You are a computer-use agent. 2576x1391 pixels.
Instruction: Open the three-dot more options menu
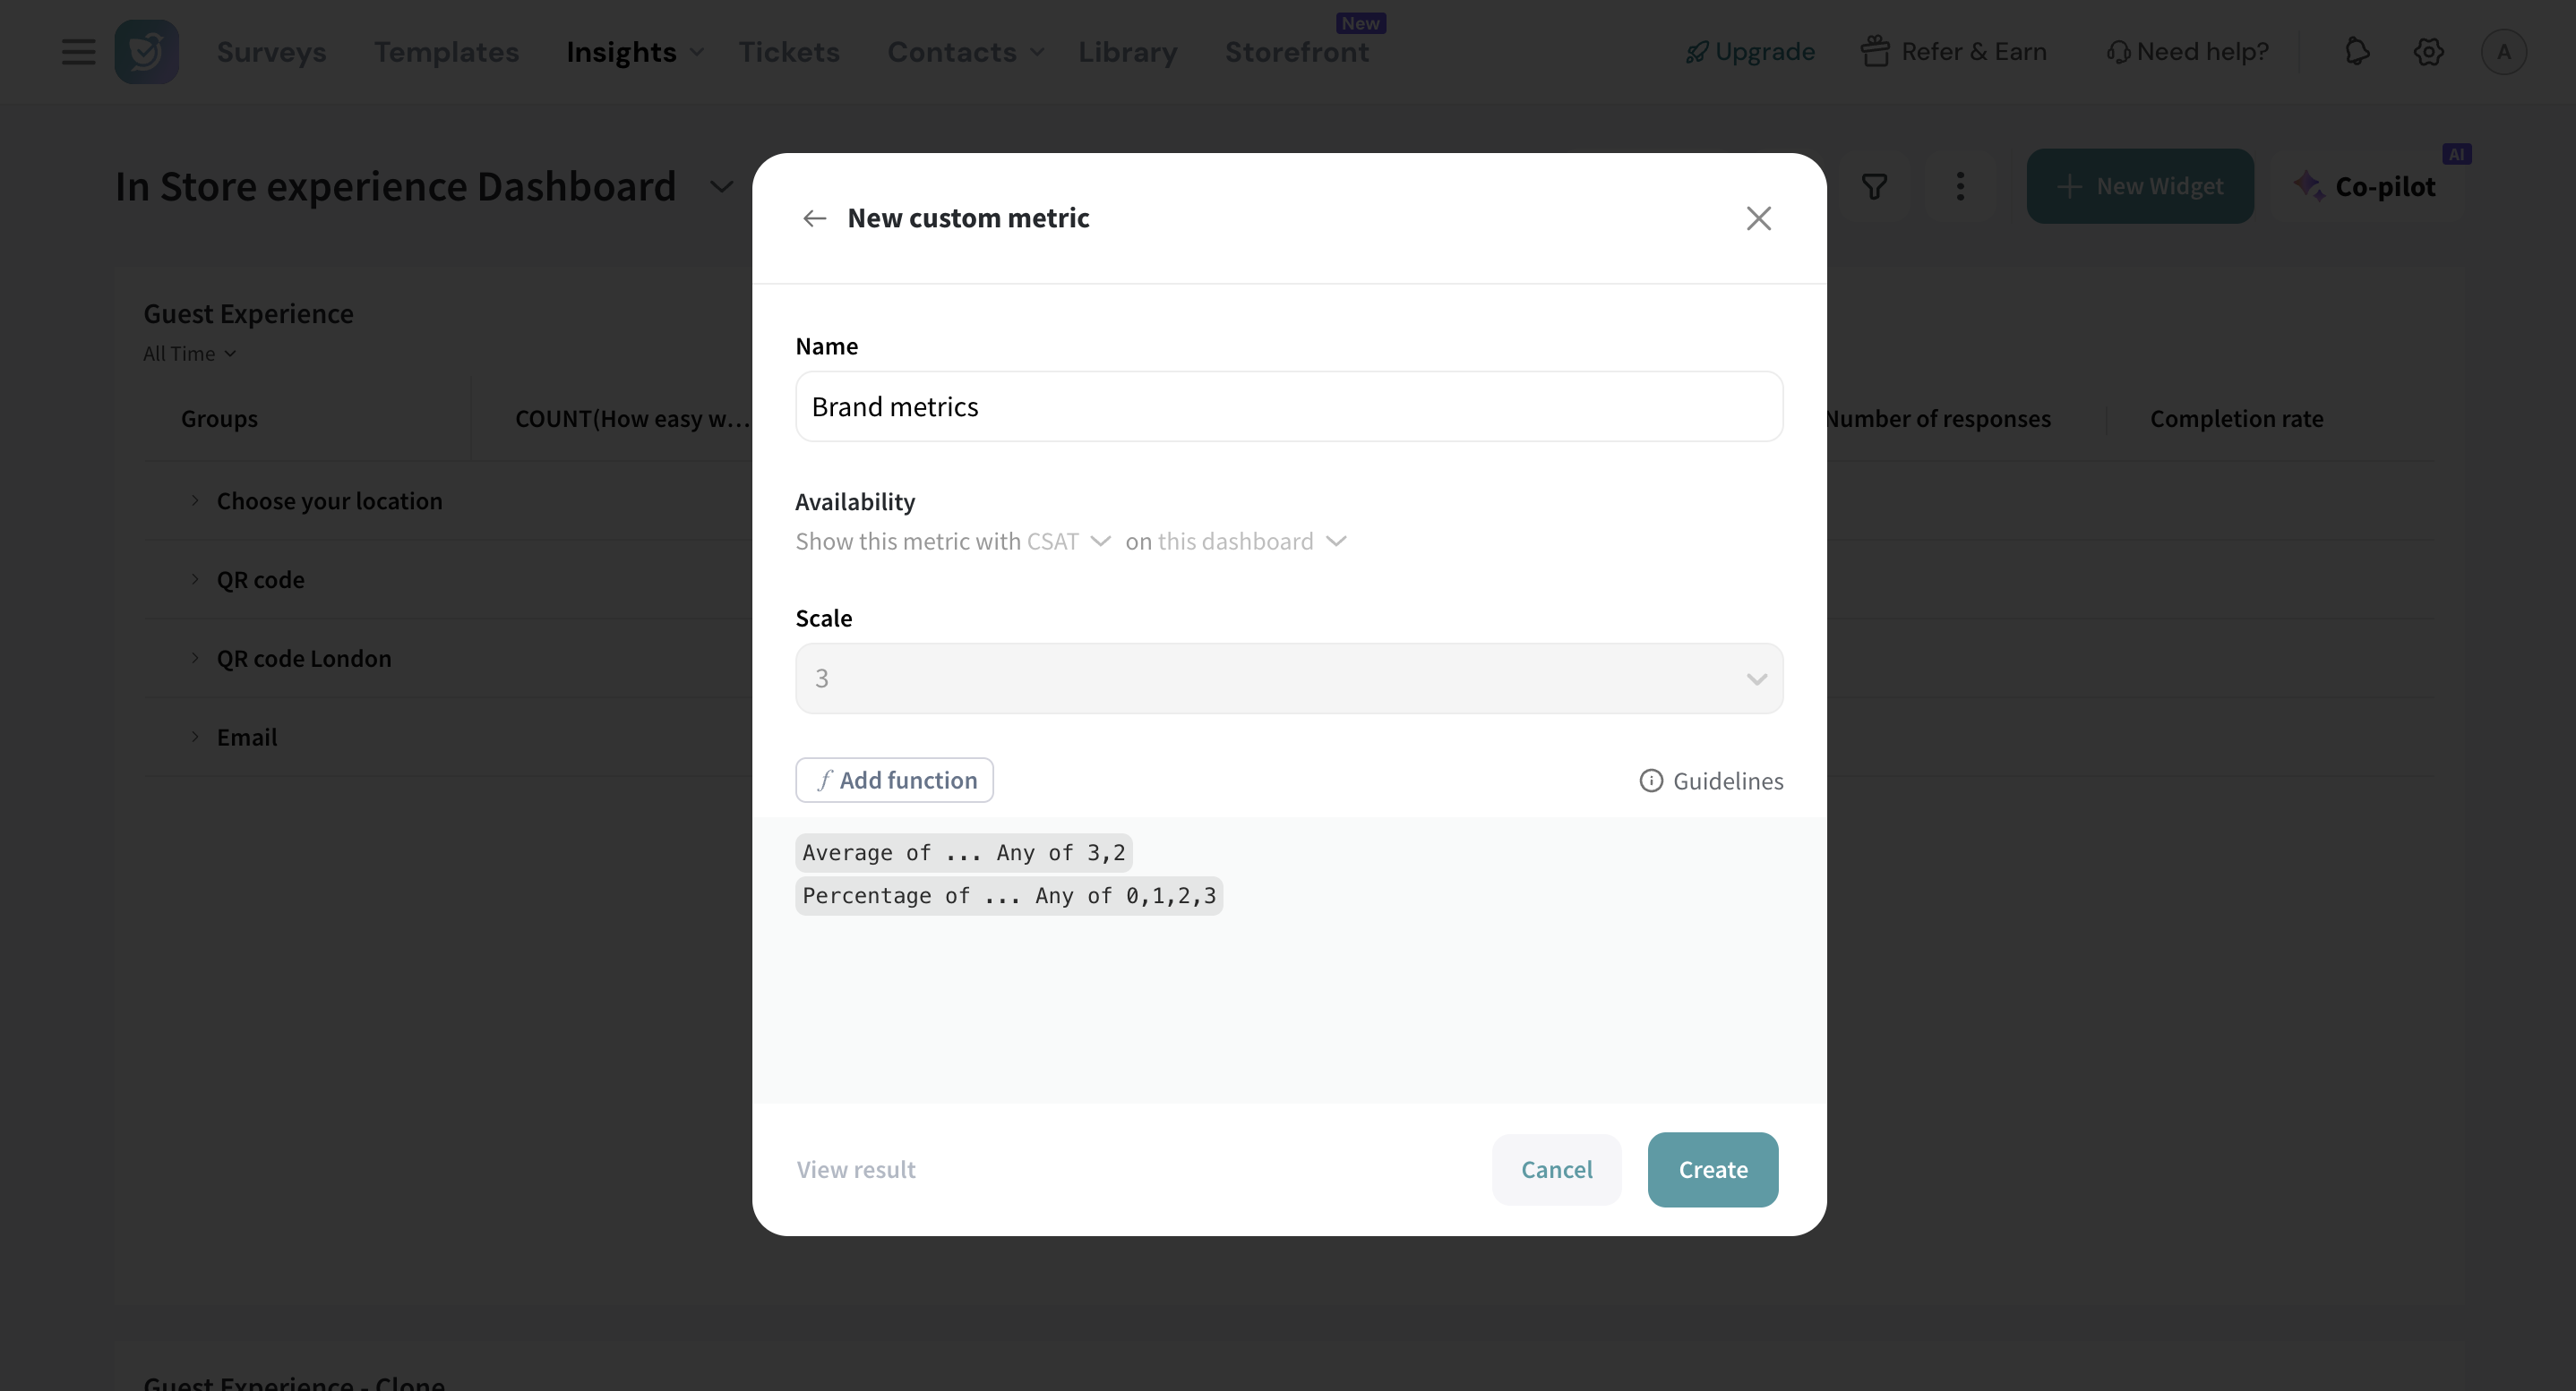tap(1960, 186)
